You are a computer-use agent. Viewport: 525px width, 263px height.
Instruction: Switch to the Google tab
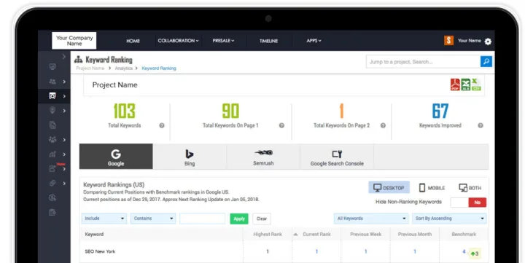[x=116, y=157]
